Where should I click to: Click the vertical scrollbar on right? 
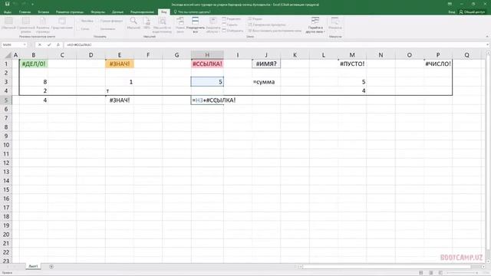[x=488, y=153]
